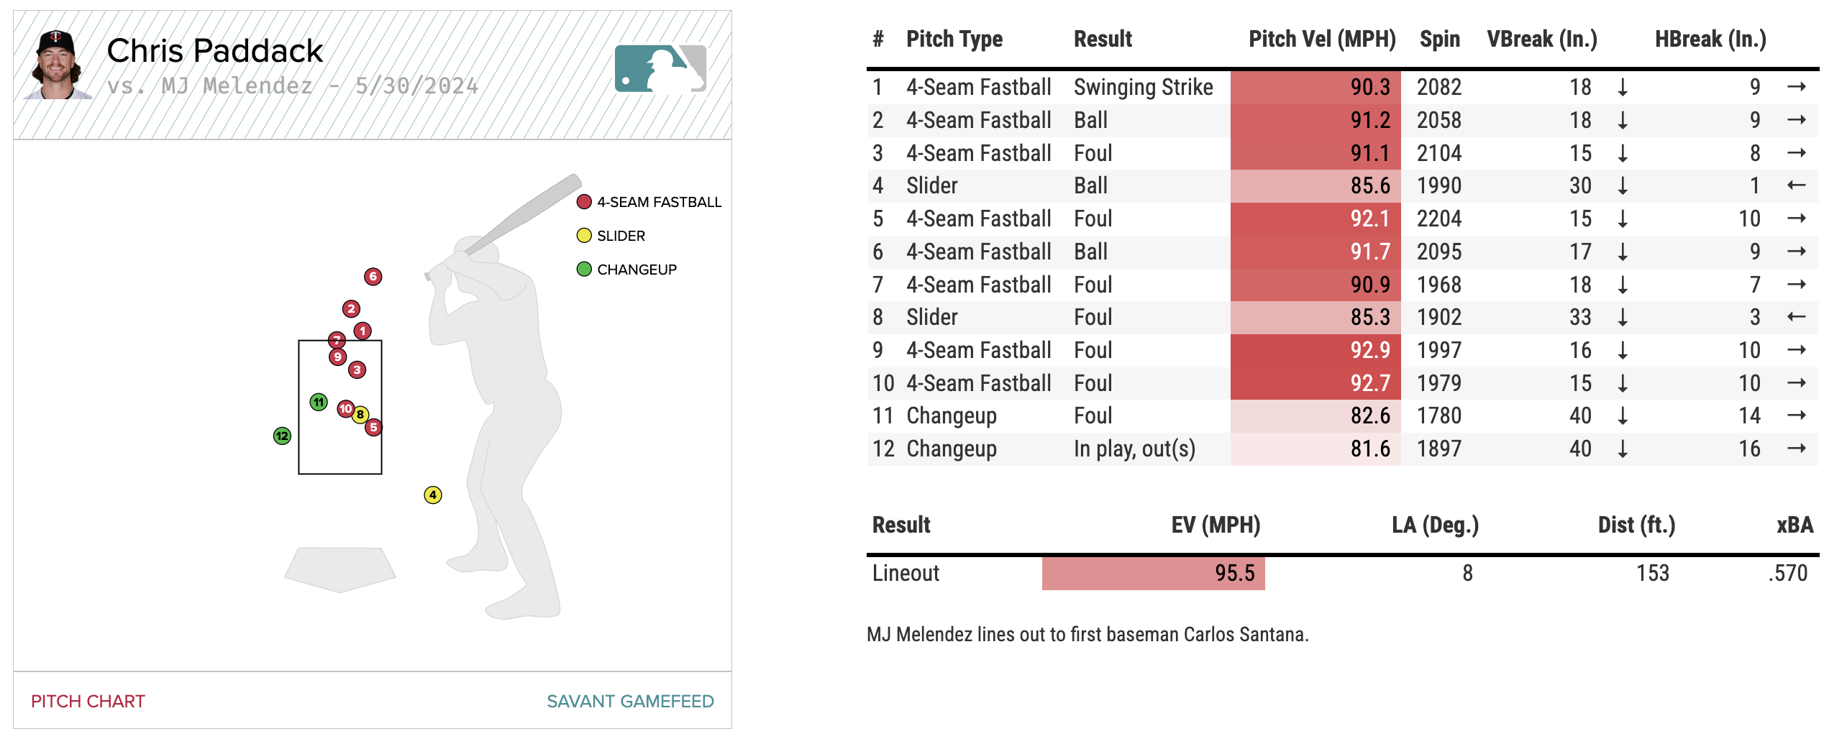
Task: Click the MLB logo icon
Action: click(x=660, y=69)
